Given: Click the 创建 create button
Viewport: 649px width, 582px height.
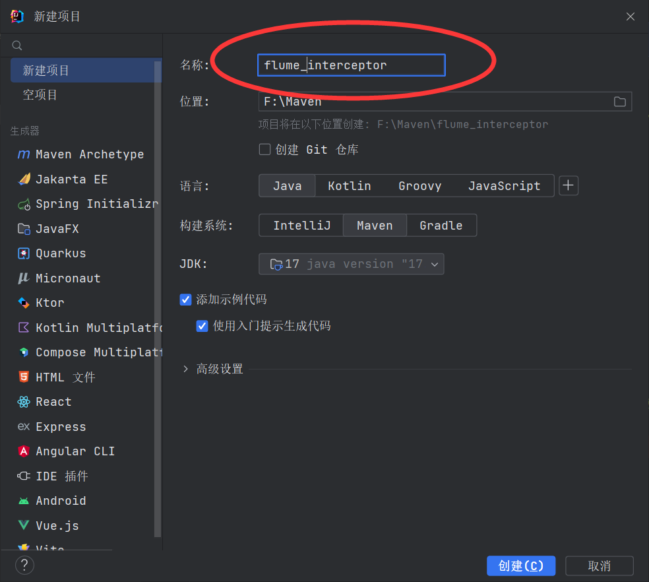Looking at the screenshot, I should 521,566.
